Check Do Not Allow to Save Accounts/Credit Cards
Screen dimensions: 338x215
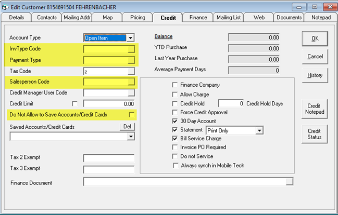(x=131, y=115)
